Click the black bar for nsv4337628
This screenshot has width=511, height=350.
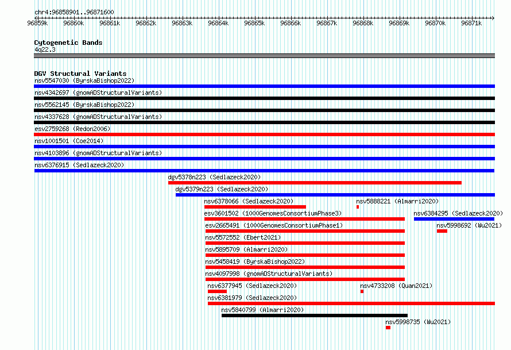pyautogui.click(x=264, y=122)
